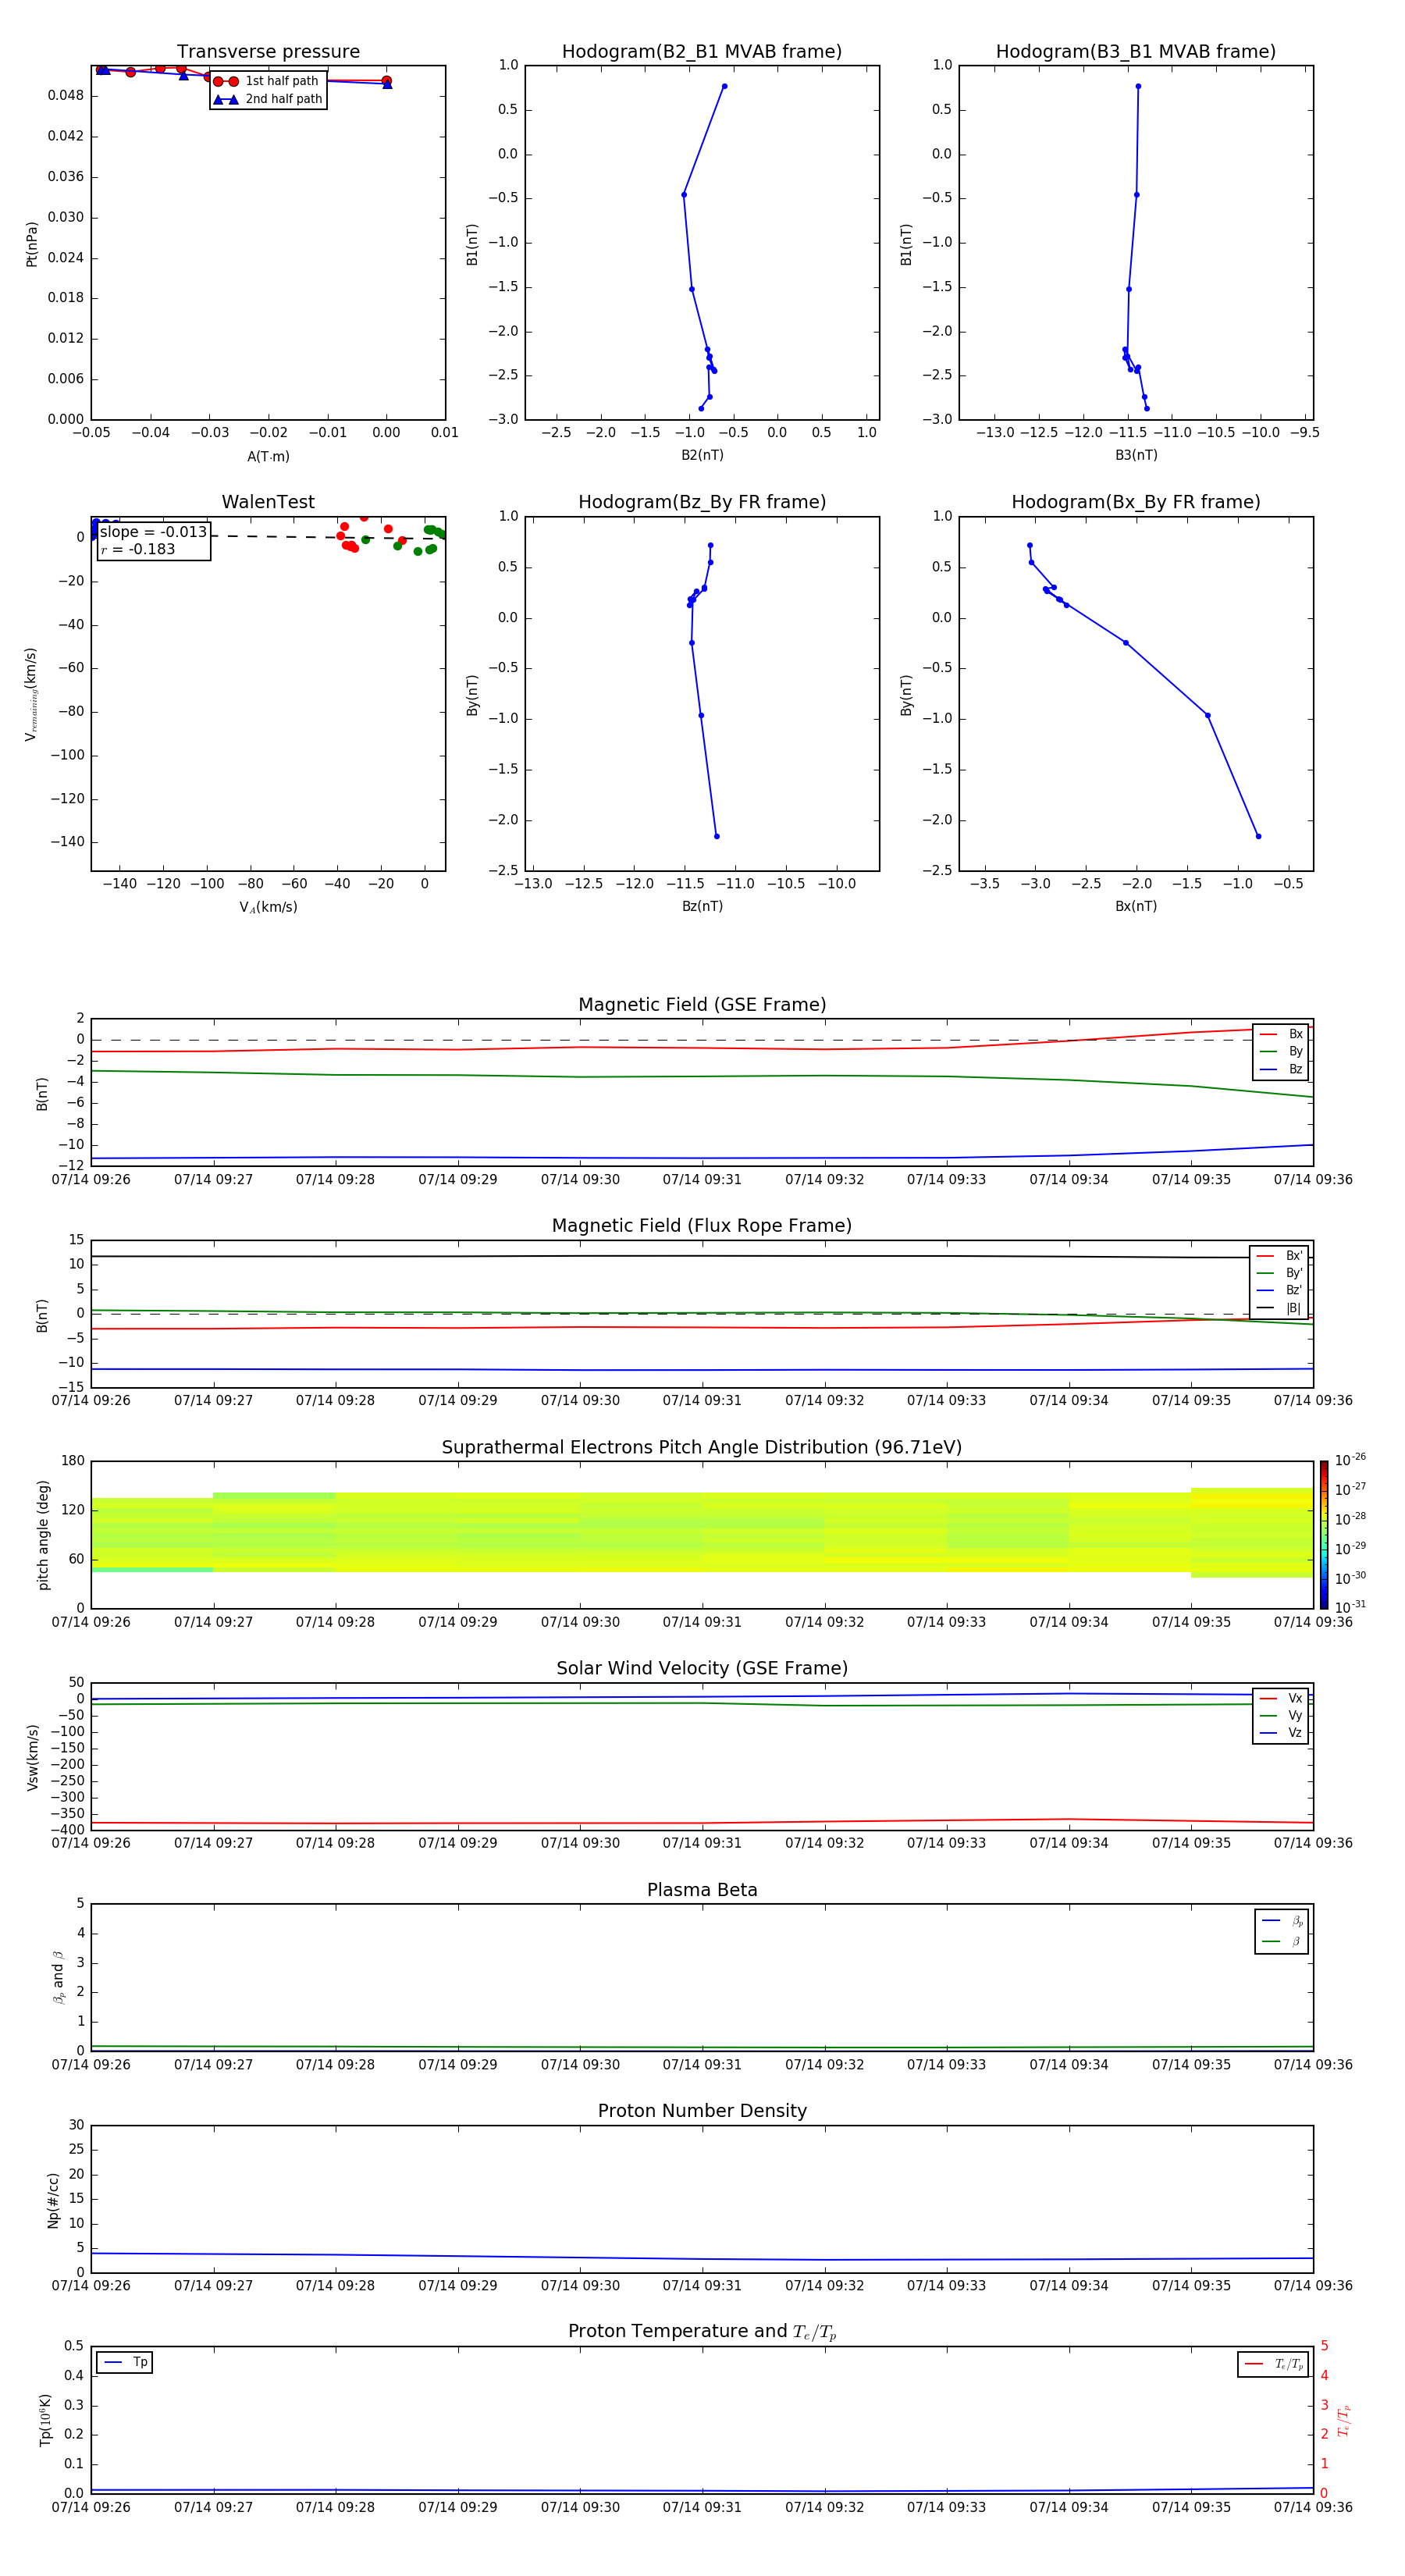The height and width of the screenshot is (2576, 1405).
Task: Click the 'Hodogram(Bx_By FR frame)' title
Action: coord(1136,502)
